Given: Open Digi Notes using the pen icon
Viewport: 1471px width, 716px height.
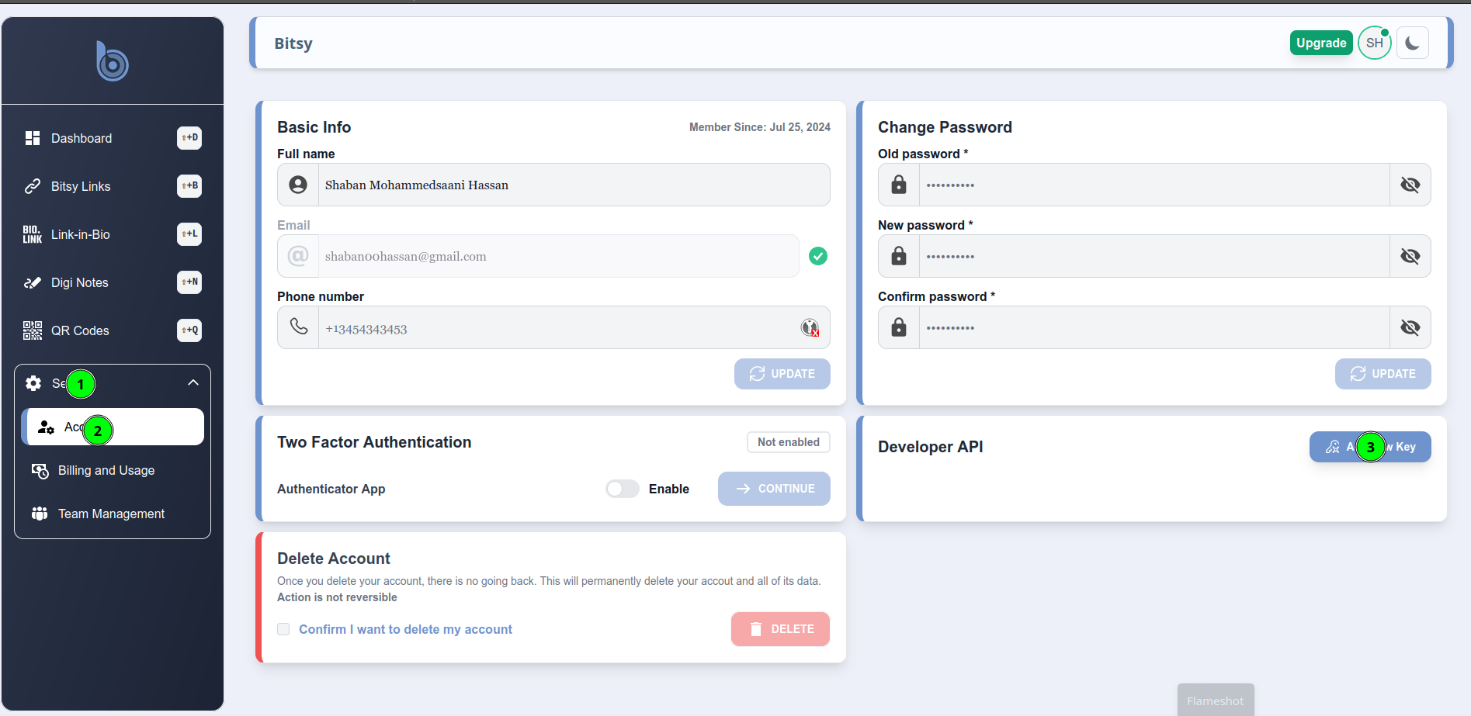Looking at the screenshot, I should [x=33, y=282].
